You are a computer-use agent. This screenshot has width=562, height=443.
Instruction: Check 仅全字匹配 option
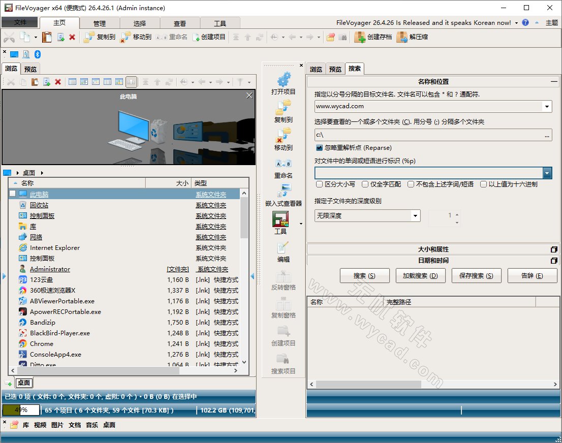coord(365,184)
